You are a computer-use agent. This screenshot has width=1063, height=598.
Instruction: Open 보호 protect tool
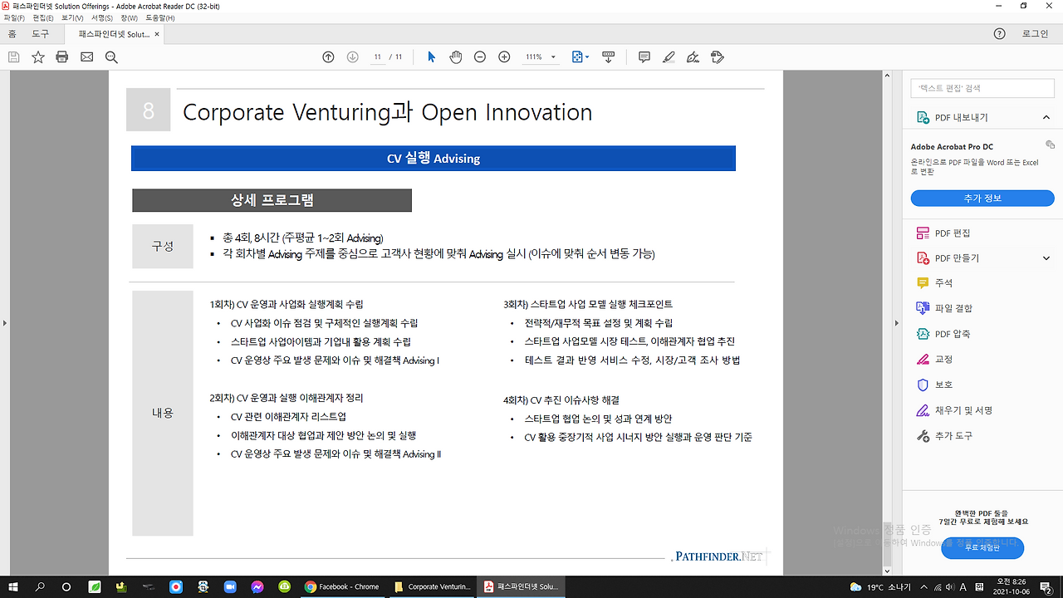[933, 385]
